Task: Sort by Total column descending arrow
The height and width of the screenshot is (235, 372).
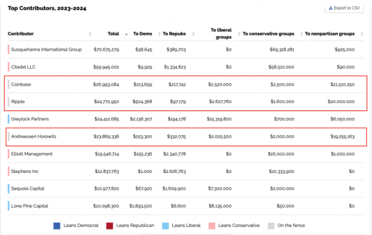Action: [126, 34]
